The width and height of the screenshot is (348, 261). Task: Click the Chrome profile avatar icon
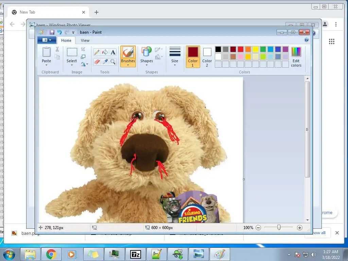325,24
